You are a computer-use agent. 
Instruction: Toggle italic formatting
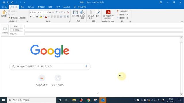point(34,17)
